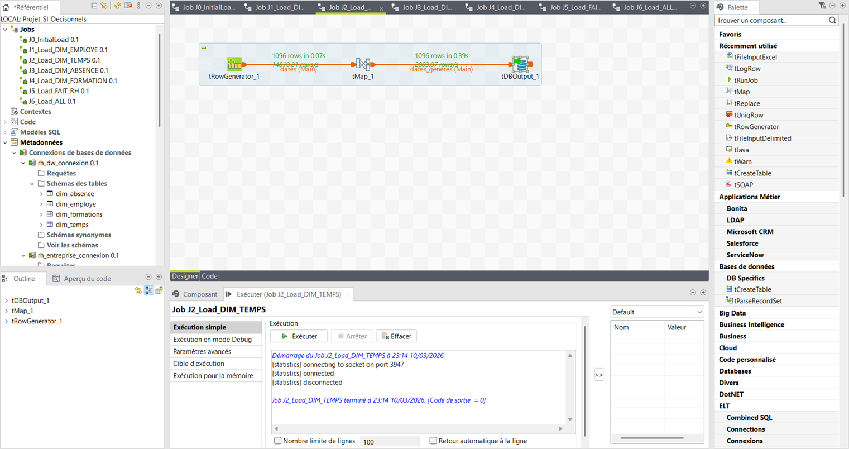
Task: Enable Retour automatique à la ligne
Action: pos(433,441)
